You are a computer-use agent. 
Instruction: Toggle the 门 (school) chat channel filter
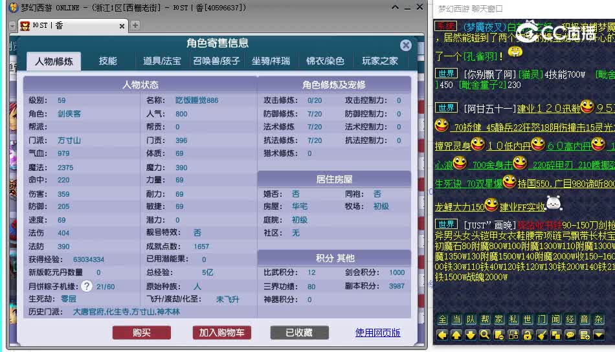click(x=542, y=320)
